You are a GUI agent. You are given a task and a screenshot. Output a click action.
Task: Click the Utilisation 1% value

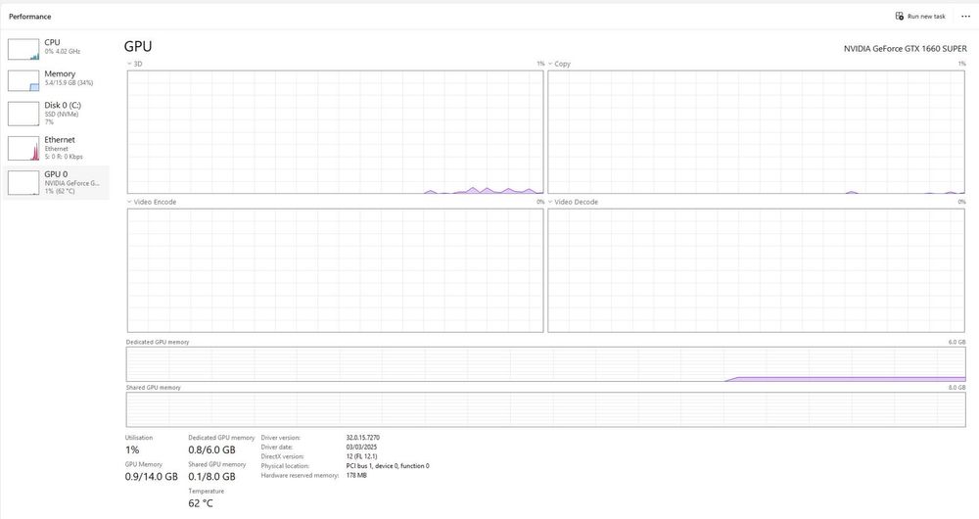(132, 449)
